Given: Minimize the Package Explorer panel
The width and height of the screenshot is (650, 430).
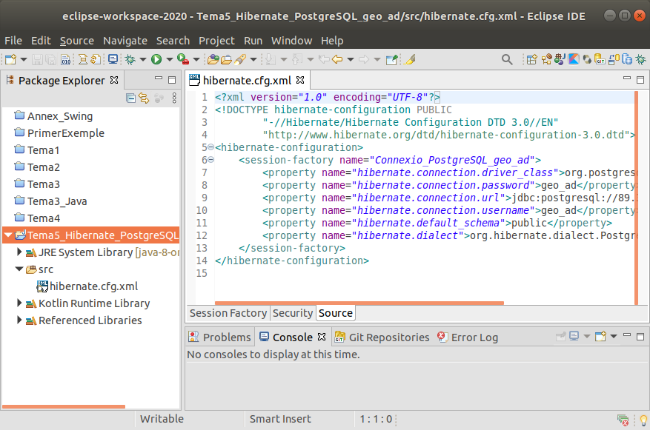Looking at the screenshot, I should tap(159, 78).
